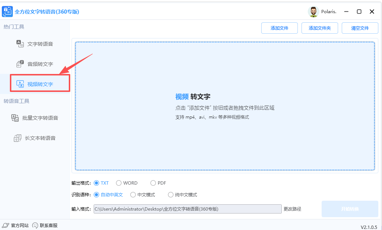
Task: Clear files with 清空文件 button
Action: click(x=360, y=28)
